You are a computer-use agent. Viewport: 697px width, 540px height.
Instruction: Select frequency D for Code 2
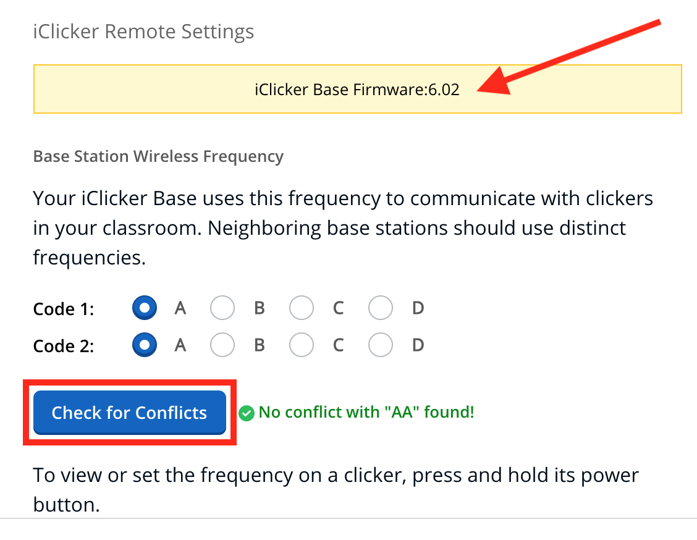380,345
